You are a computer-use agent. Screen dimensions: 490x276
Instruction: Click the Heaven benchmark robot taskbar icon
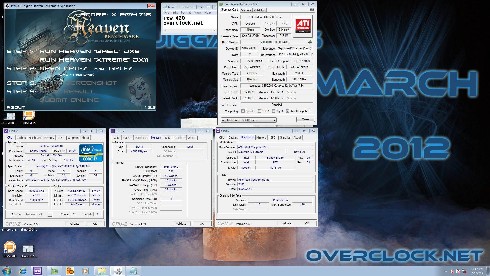pyautogui.click(x=117, y=271)
